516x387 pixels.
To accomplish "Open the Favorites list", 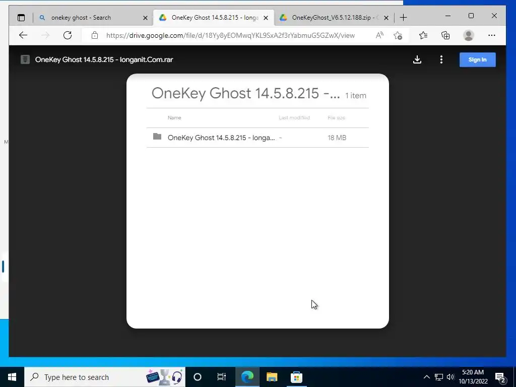I will pyautogui.click(x=423, y=35).
